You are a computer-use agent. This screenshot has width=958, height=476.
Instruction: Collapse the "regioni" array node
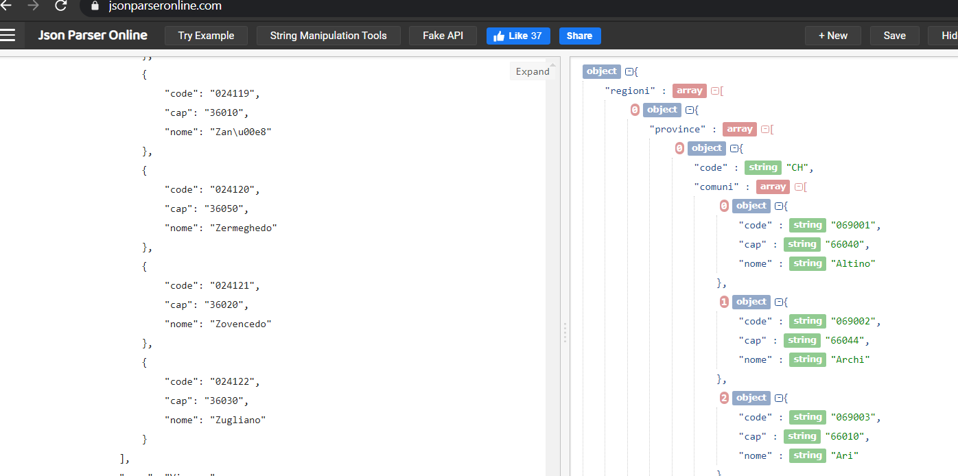click(714, 91)
